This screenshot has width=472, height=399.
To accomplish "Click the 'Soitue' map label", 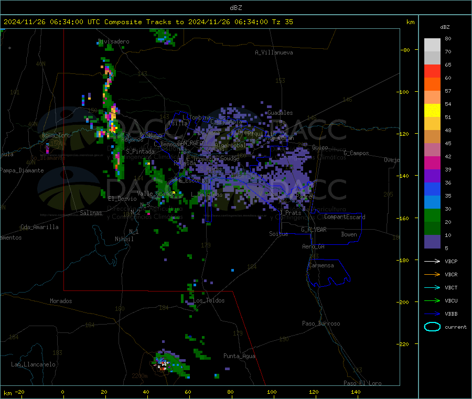I will coord(278,234).
